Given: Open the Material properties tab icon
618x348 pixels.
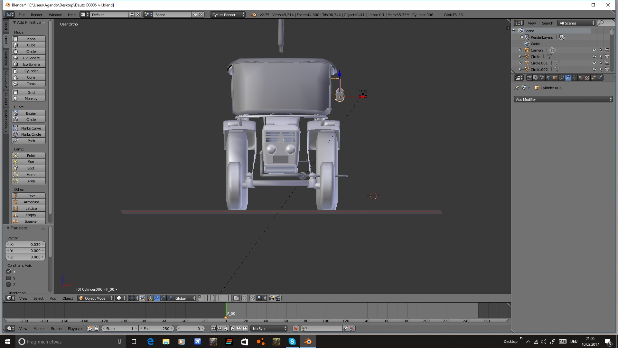Looking at the screenshot, I should (581, 78).
